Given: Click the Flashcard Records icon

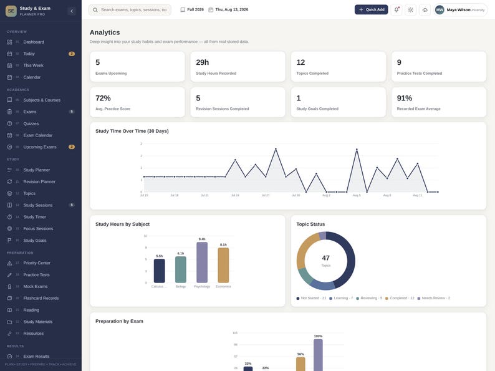Looking at the screenshot, I should click(x=9, y=298).
